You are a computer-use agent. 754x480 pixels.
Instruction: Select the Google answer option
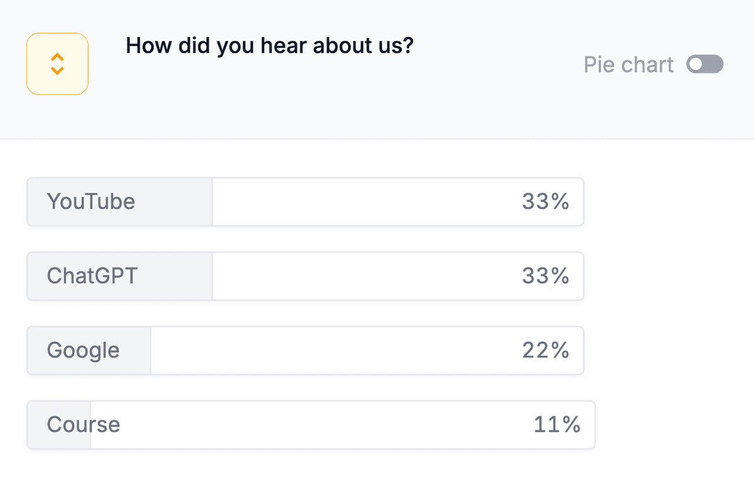coord(83,350)
